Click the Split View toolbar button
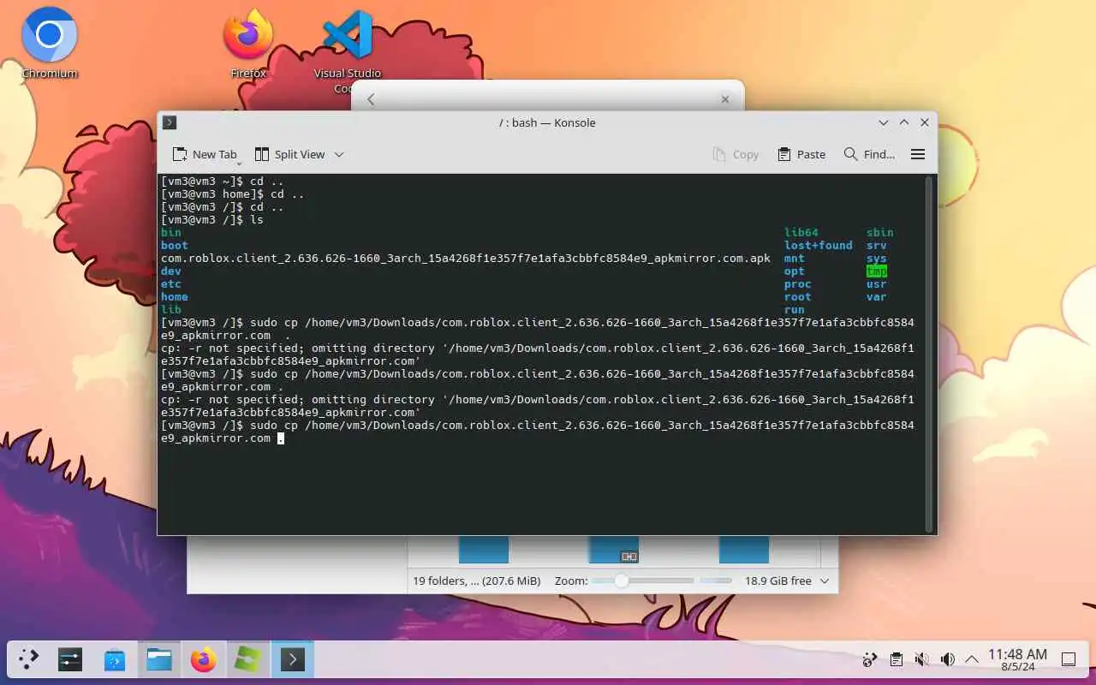Viewport: 1096px width, 685px height. (x=290, y=154)
